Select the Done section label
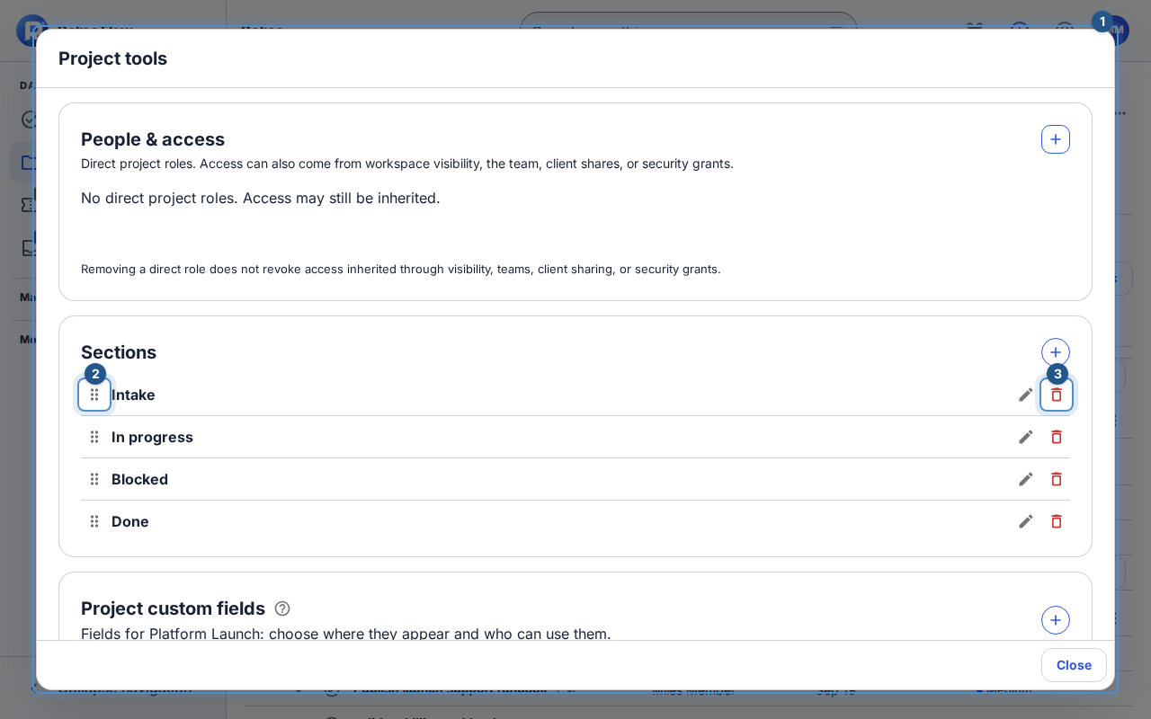The image size is (1151, 719). pyautogui.click(x=130, y=521)
